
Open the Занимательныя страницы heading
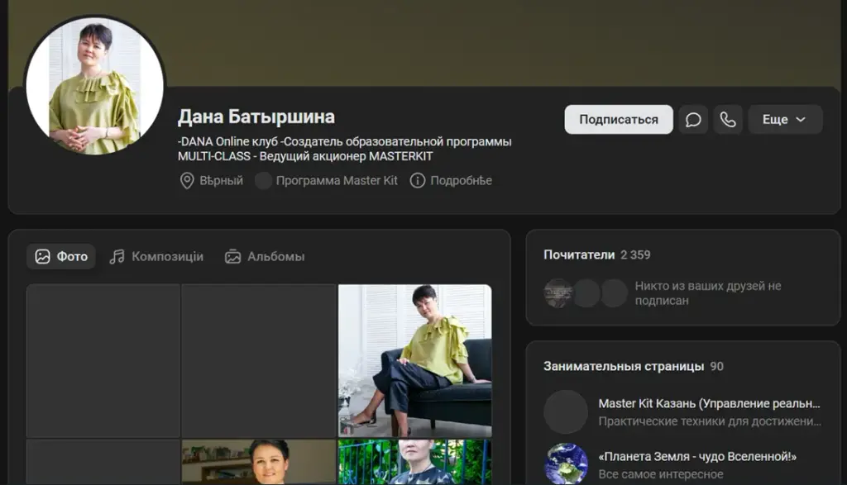[624, 366]
